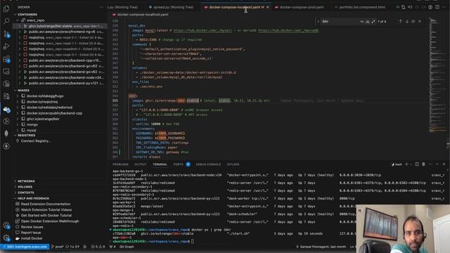Toggle Find in Selection
Viewport: 450px width, 253px height.
pyautogui.click(x=413, y=22)
